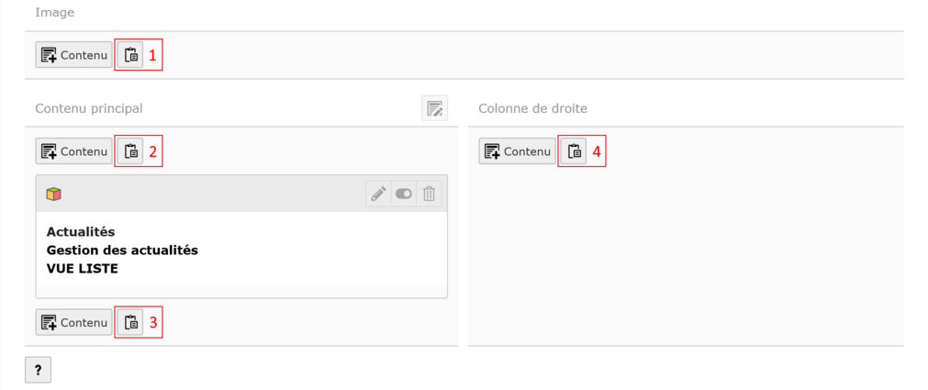Paste clipboard into Colonne de droite
The height and width of the screenshot is (390, 928).
(574, 151)
